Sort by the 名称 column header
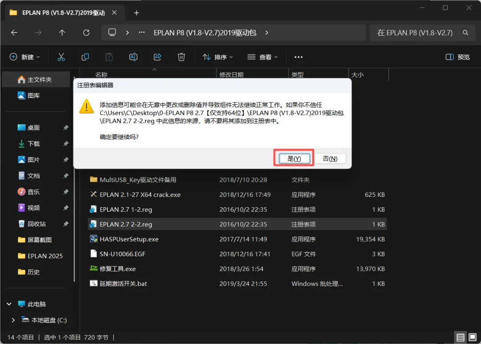Image resolution: width=481 pixels, height=344 pixels. click(x=101, y=74)
